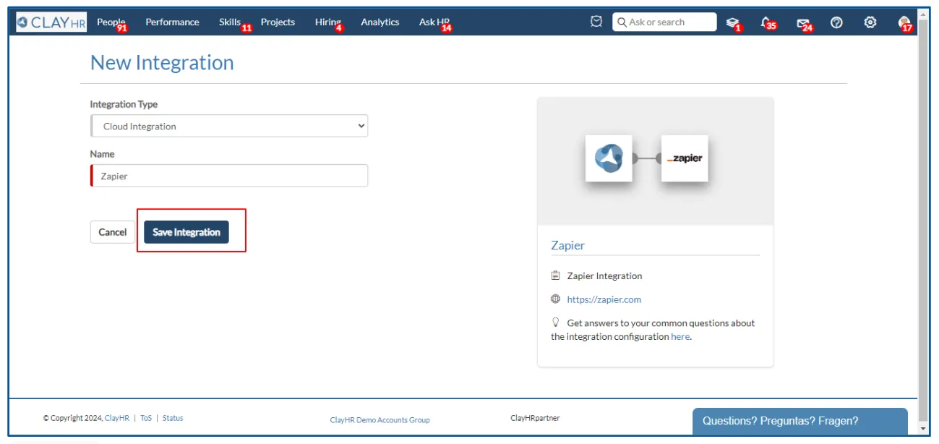The image size is (939, 444).
Task: Click the Zapier heading in the card
Action: point(567,245)
